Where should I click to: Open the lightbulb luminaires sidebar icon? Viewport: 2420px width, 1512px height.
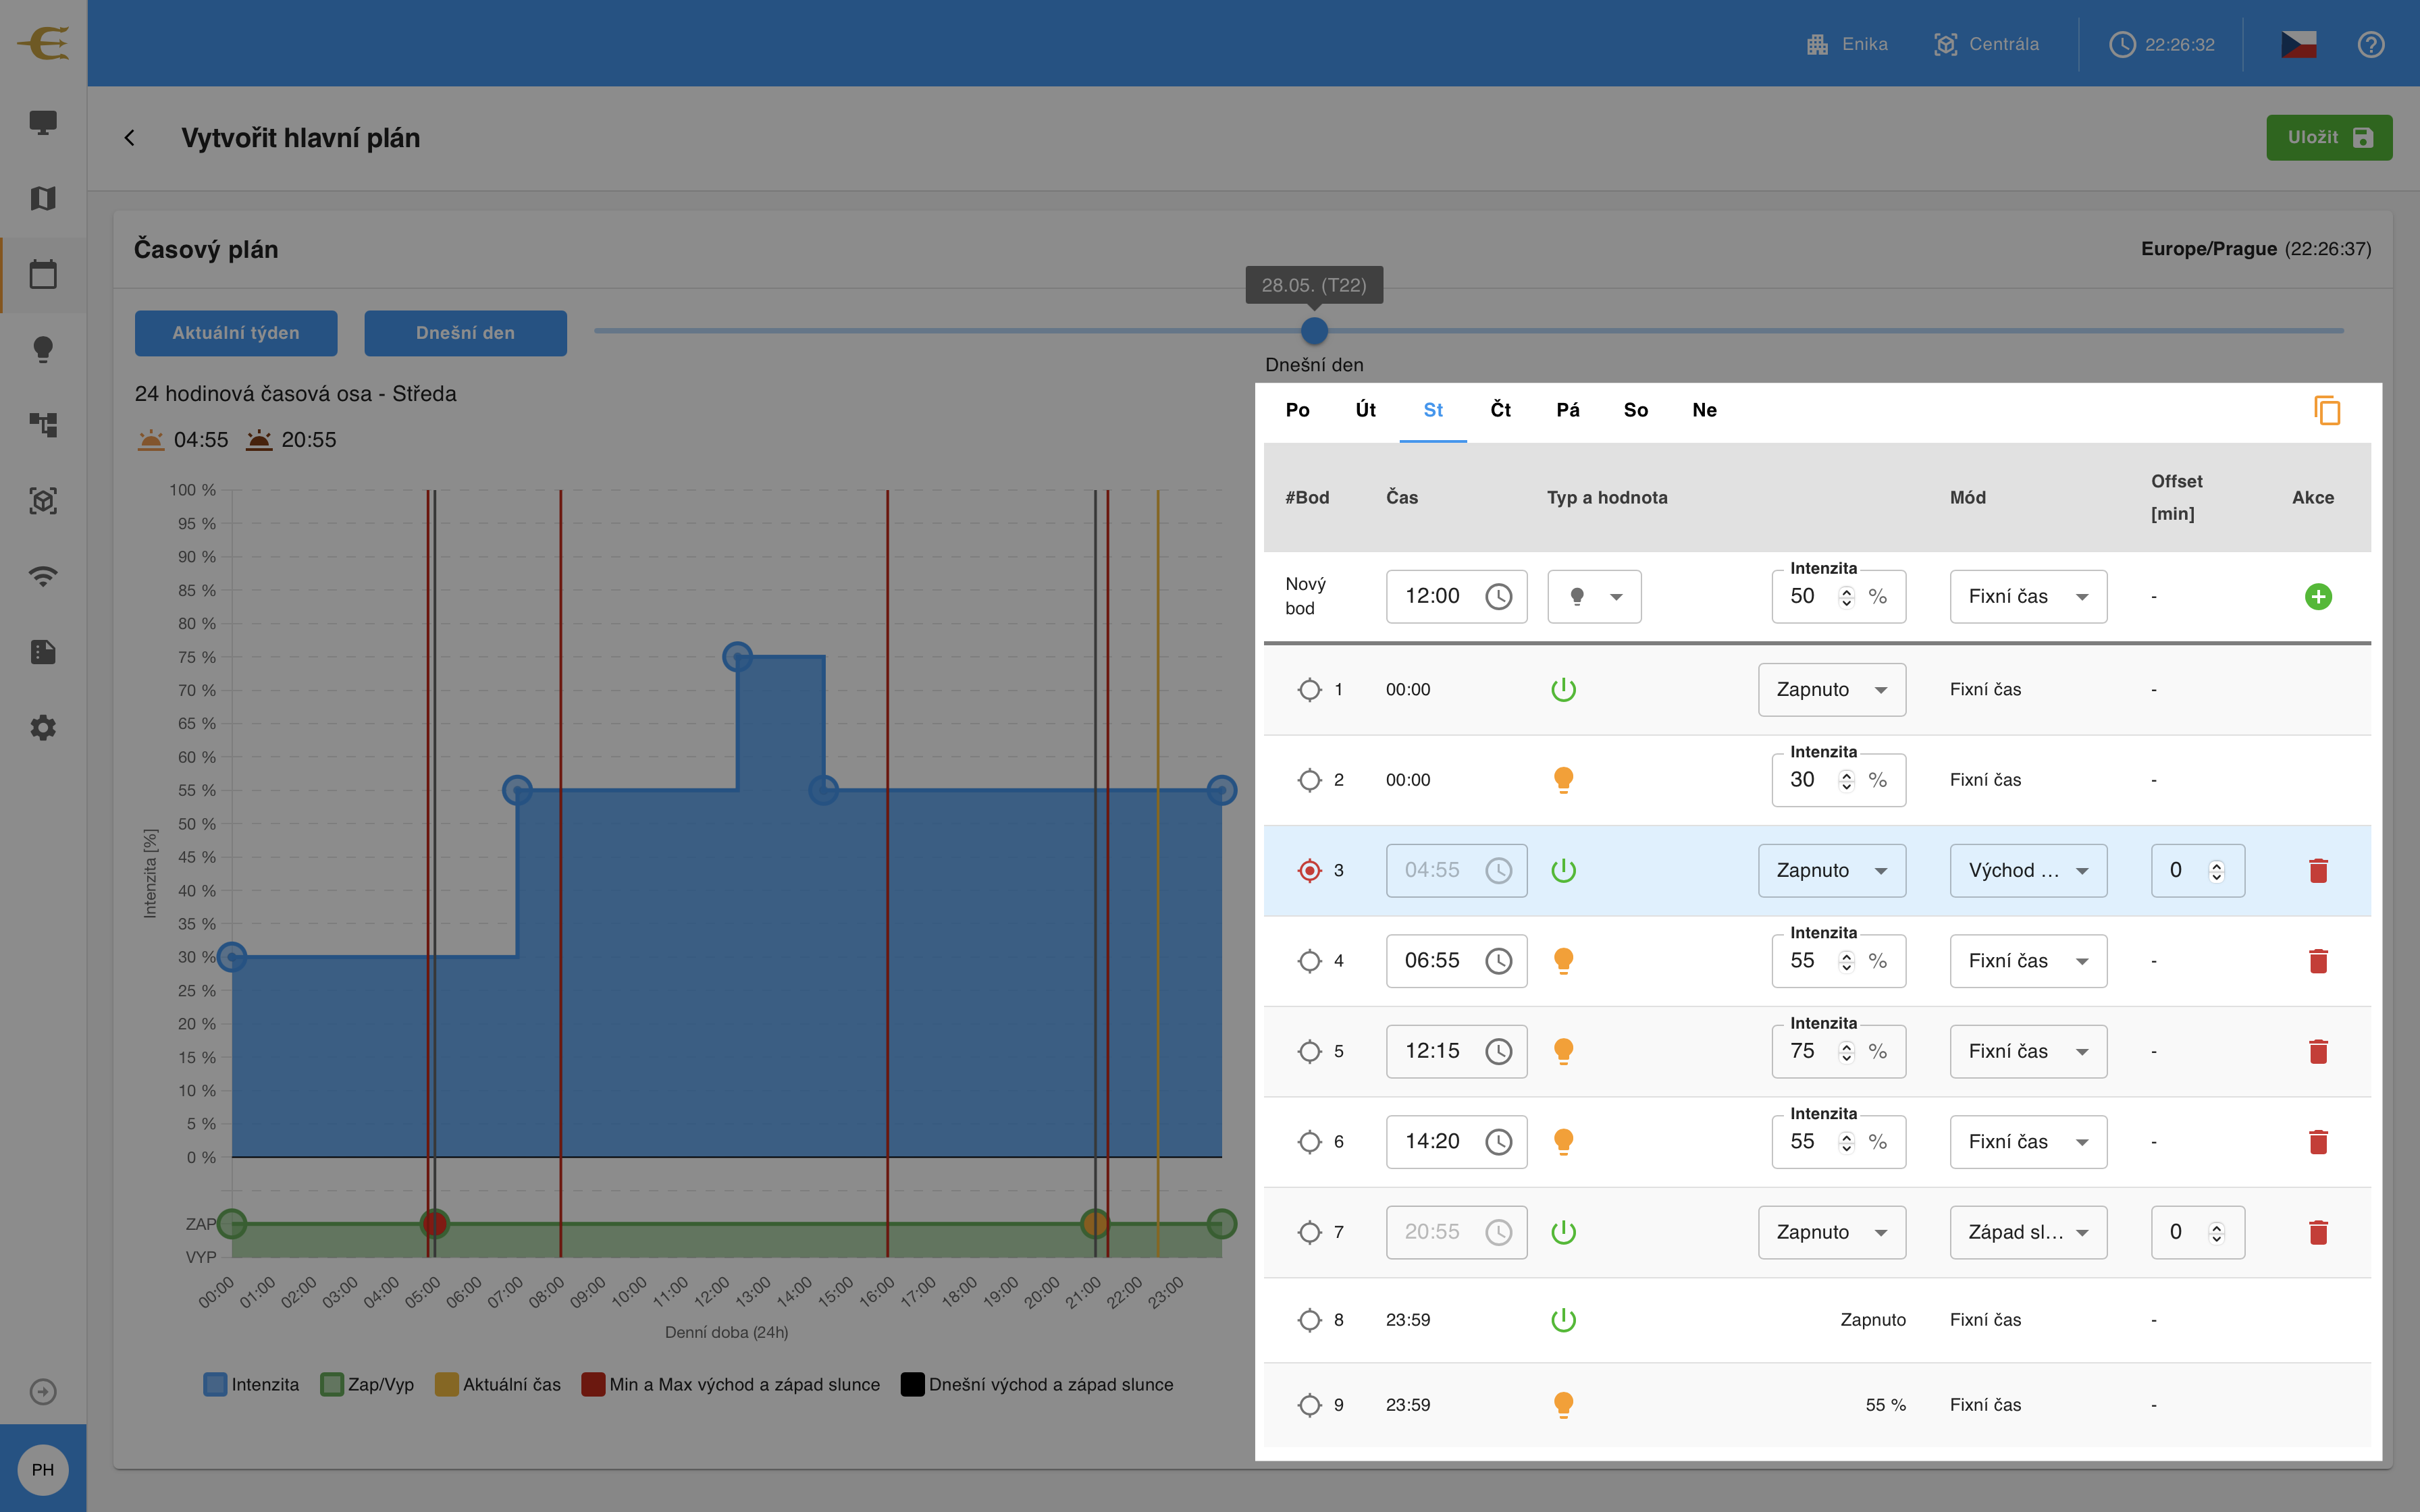(43, 349)
